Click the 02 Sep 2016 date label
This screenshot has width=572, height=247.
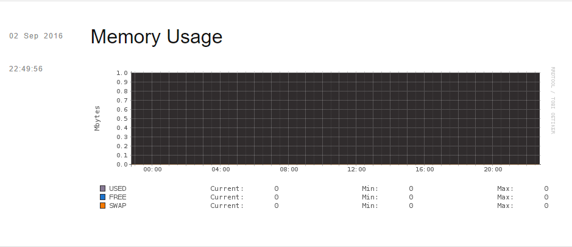[x=36, y=36]
